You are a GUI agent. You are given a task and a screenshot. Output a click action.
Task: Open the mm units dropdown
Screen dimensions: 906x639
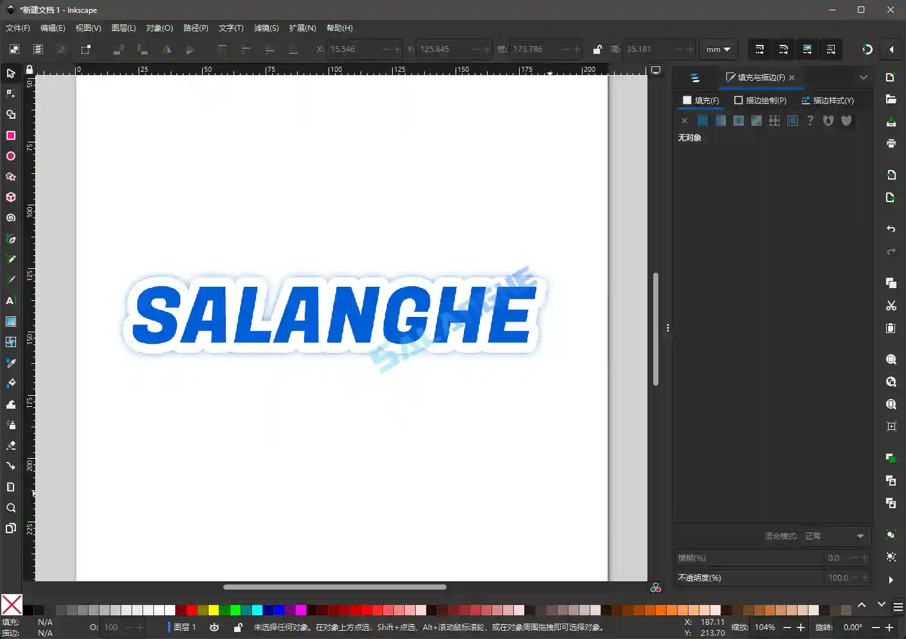pos(718,49)
